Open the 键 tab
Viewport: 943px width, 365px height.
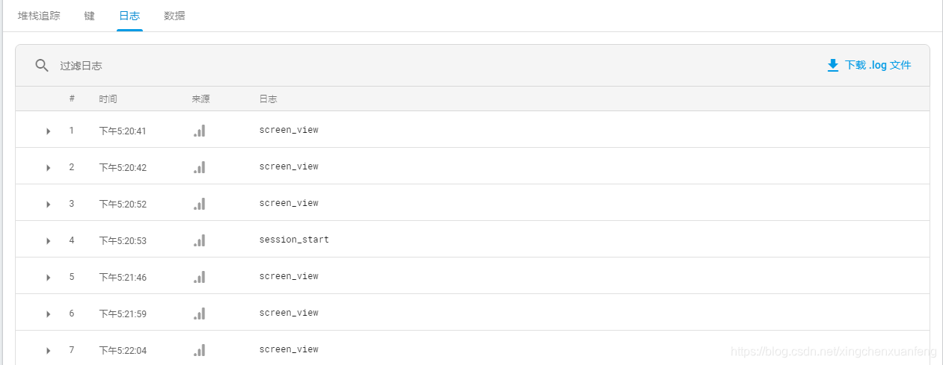pyautogui.click(x=90, y=16)
